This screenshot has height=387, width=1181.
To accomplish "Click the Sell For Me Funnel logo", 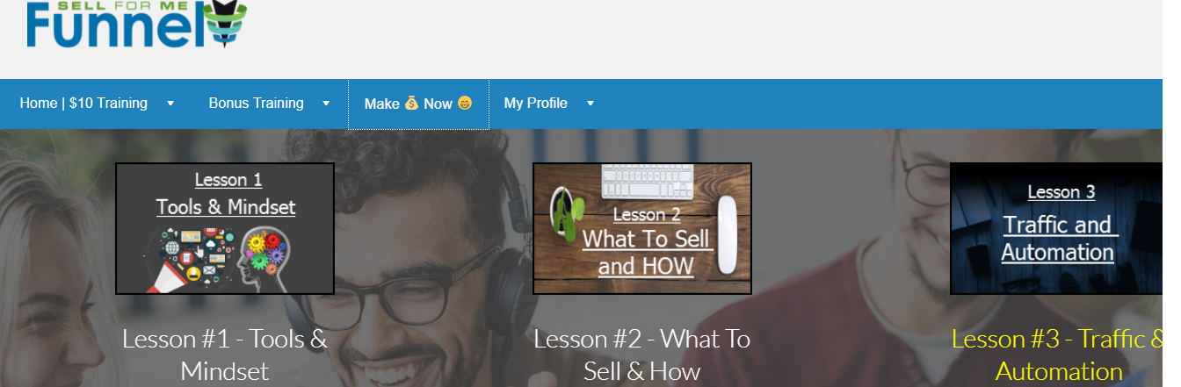I will [137, 24].
